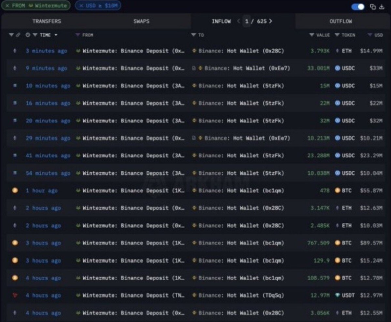Open the '54 minutes ago' transaction link
This screenshot has height=322, width=391.
tap(48, 173)
